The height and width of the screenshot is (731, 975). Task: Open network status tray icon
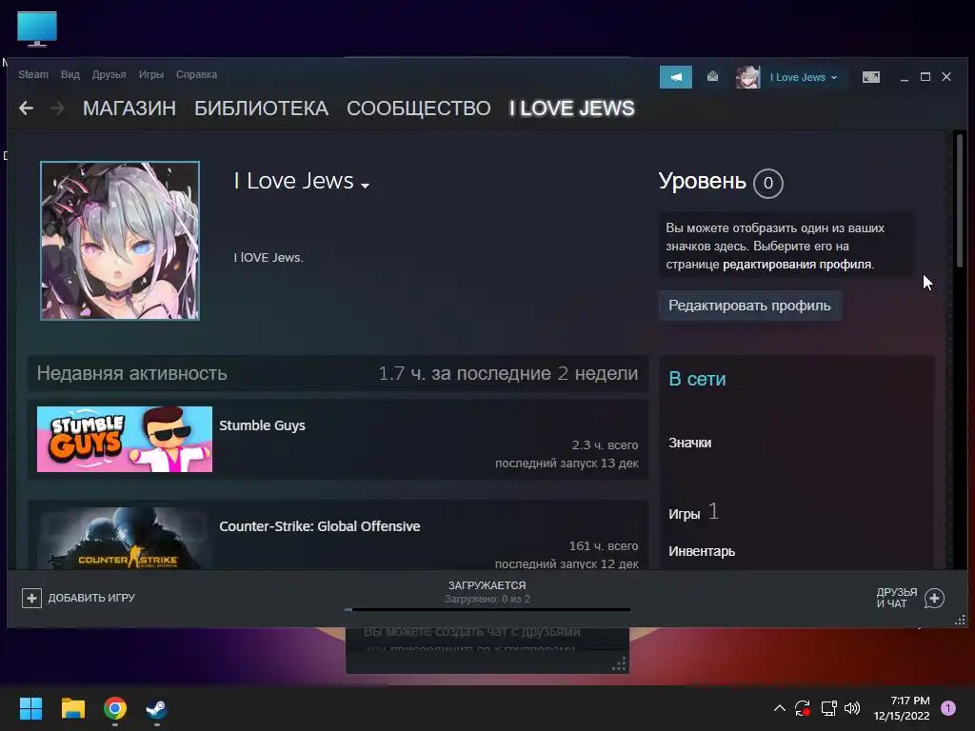point(828,708)
